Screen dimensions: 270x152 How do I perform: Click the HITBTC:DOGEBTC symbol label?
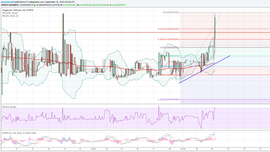(10, 5)
